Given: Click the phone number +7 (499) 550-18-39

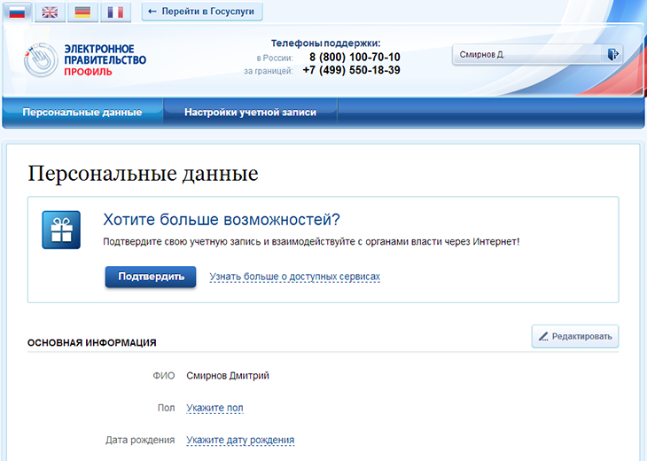Looking at the screenshot, I should click(351, 70).
